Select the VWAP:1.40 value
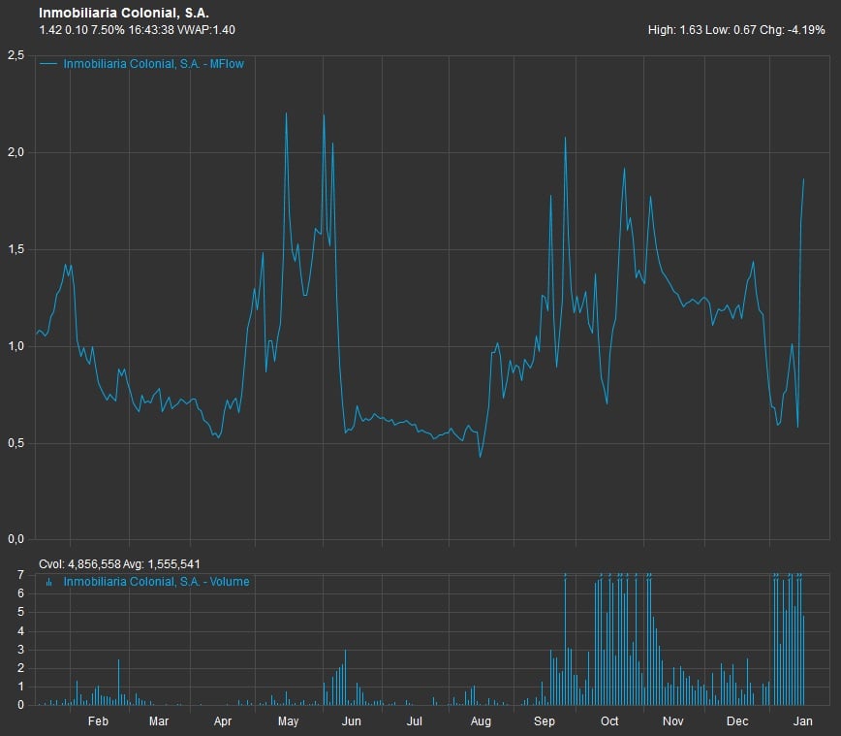 pyautogui.click(x=206, y=30)
